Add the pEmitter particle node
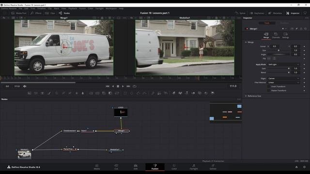Image resolution: width=310 pixels, height=174 pixels. coord(153,93)
